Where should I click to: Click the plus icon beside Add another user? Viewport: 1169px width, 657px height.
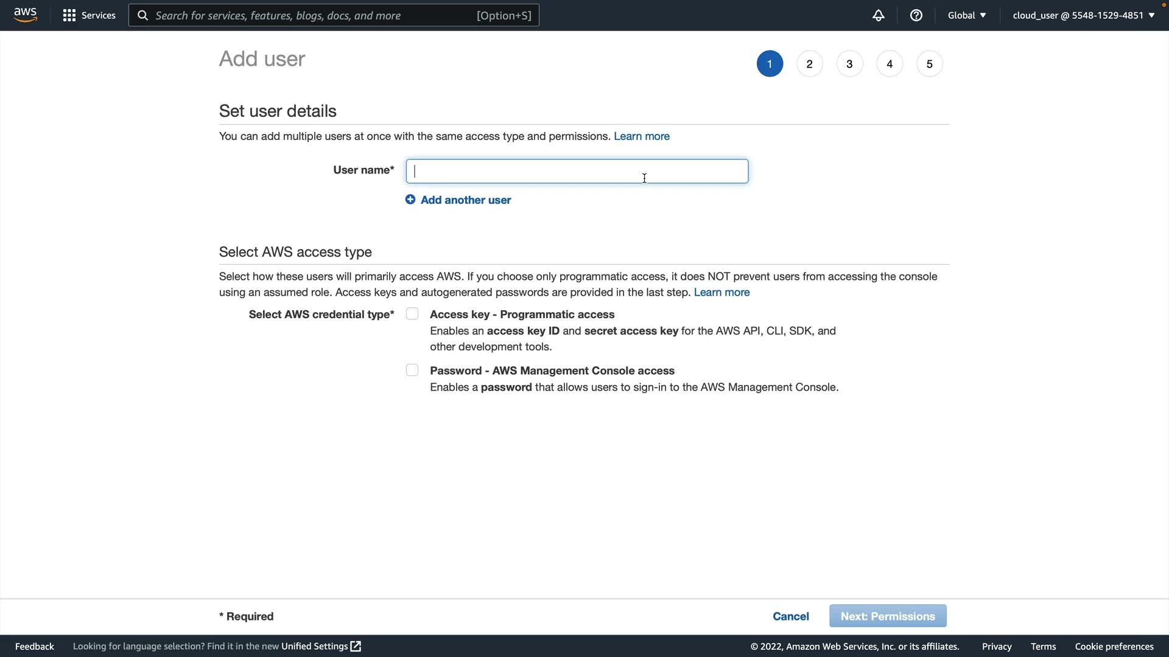pos(410,200)
